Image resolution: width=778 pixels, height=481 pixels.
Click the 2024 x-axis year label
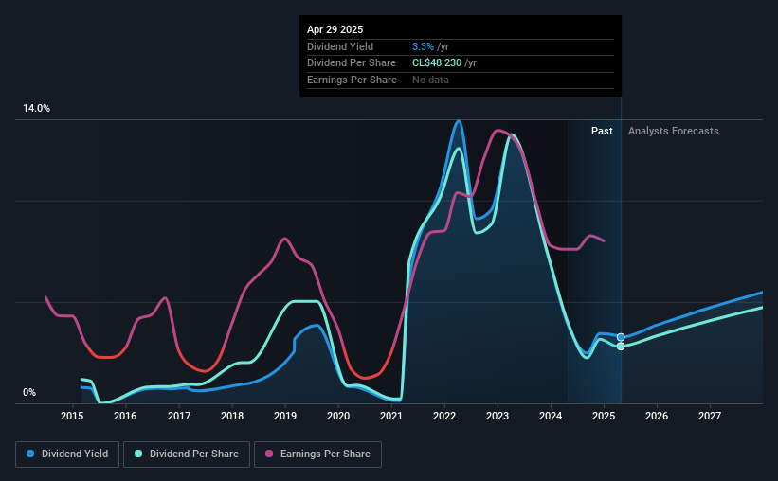pyautogui.click(x=551, y=416)
